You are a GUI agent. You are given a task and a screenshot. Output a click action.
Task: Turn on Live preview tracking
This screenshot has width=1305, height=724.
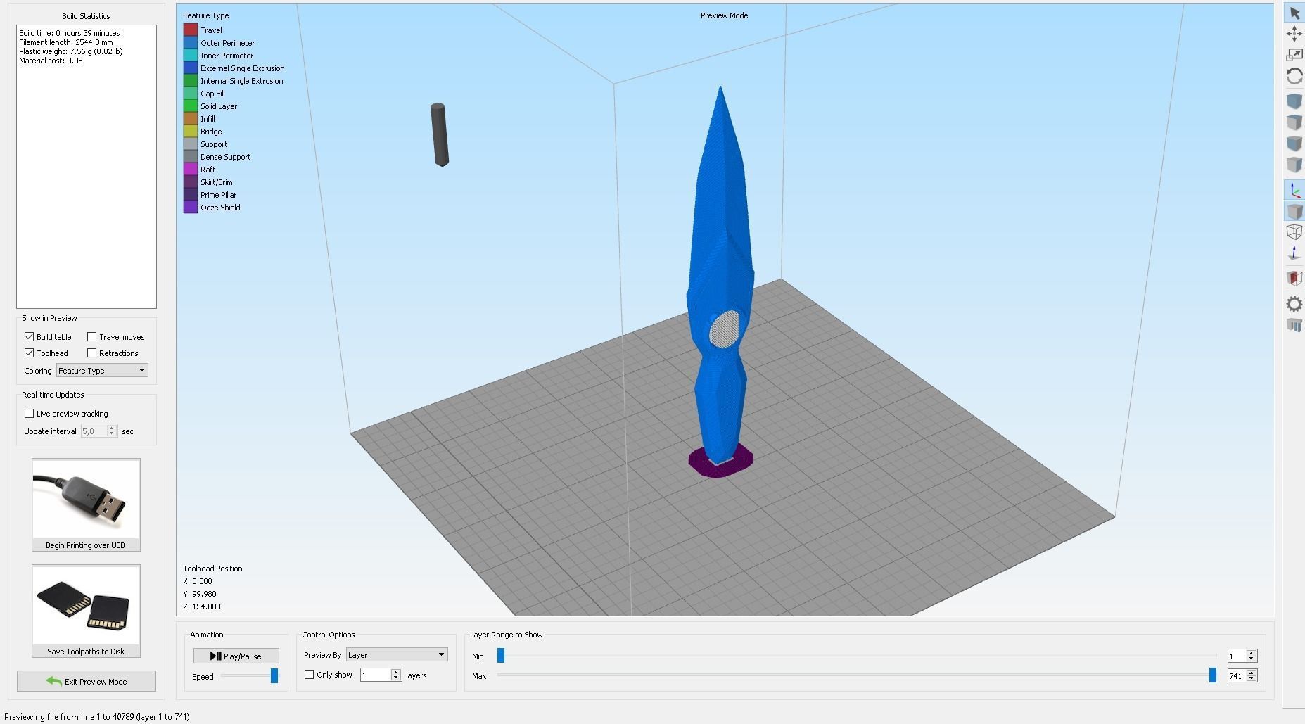tap(30, 414)
